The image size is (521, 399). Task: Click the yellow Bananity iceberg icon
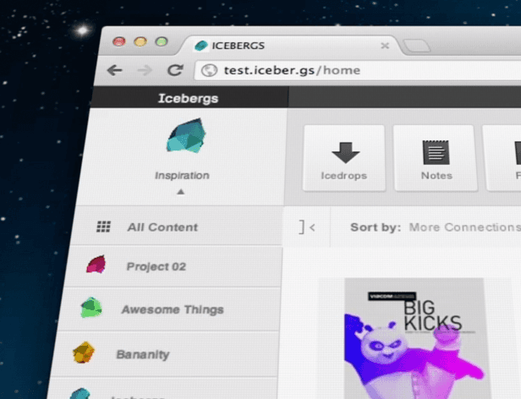84,353
